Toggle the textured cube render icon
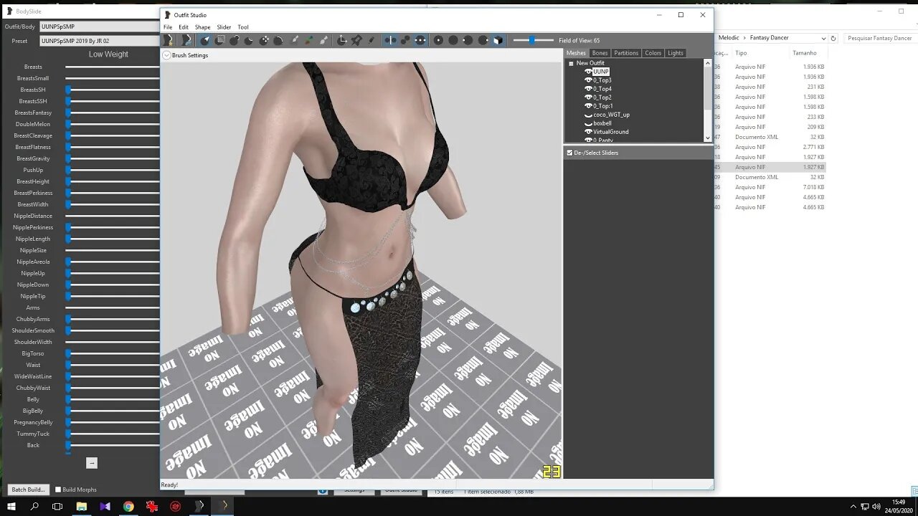The width and height of the screenshot is (918, 516). [x=498, y=40]
